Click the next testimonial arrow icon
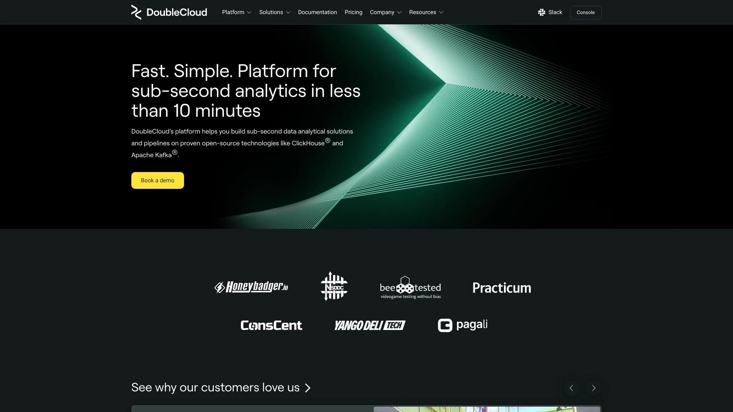The height and width of the screenshot is (412, 733). (594, 388)
